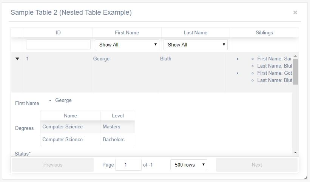Click the Siblings column header

pyautogui.click(x=264, y=32)
